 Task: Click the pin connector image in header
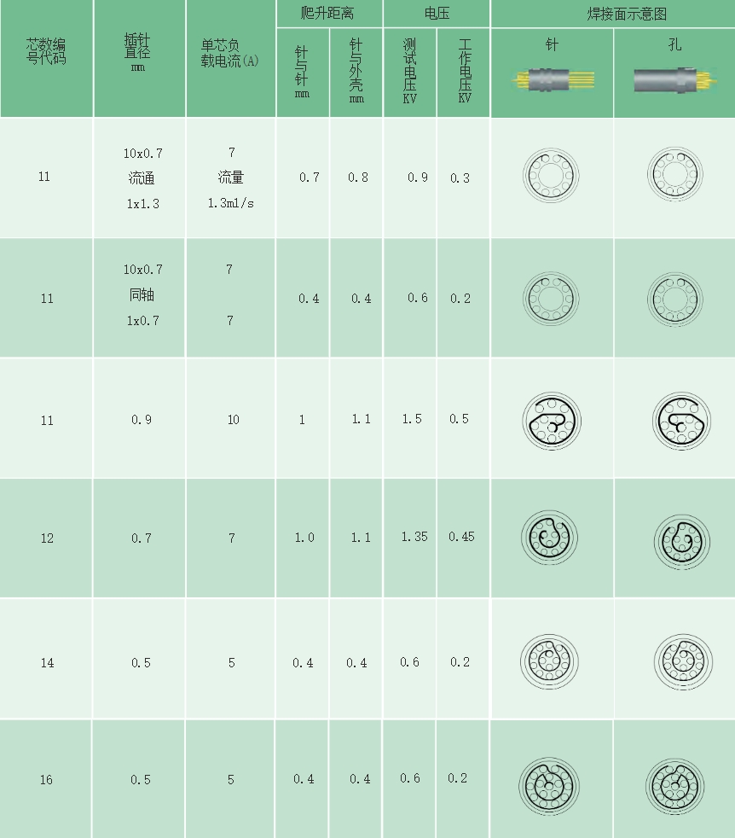point(551,81)
